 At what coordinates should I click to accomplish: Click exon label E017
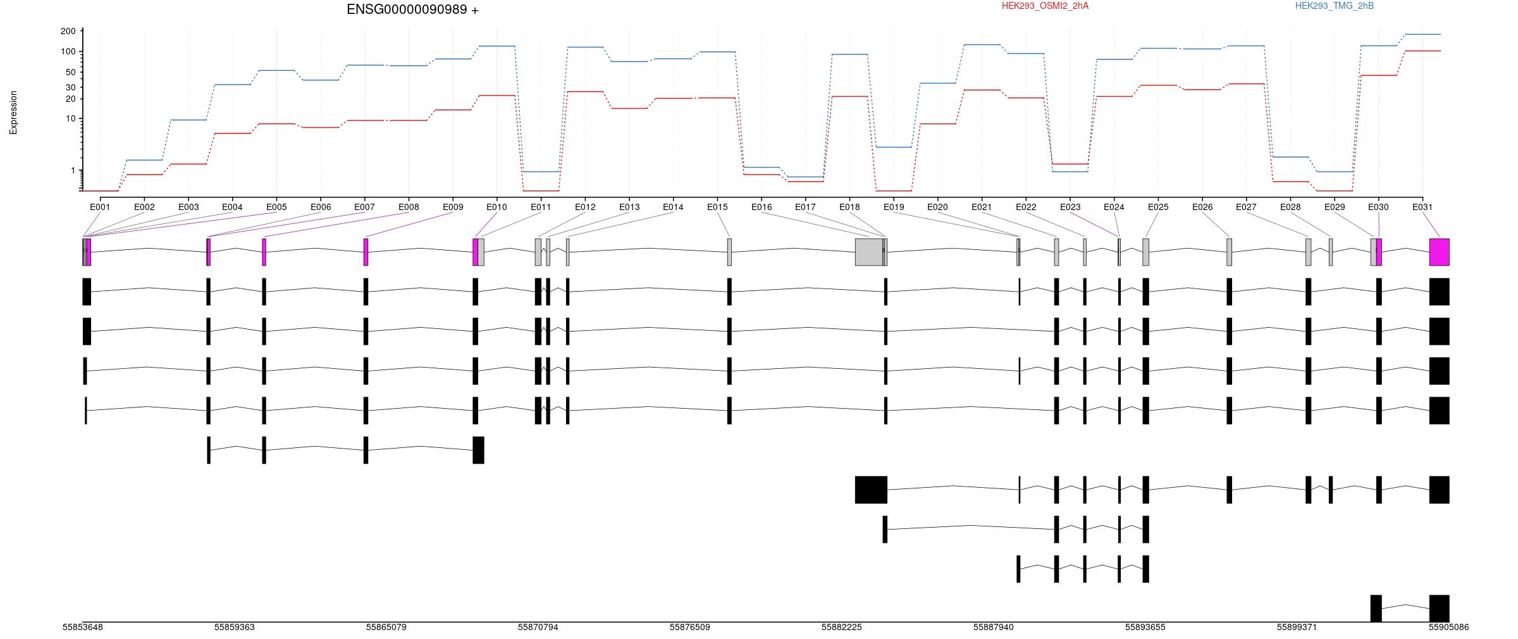tap(805, 207)
